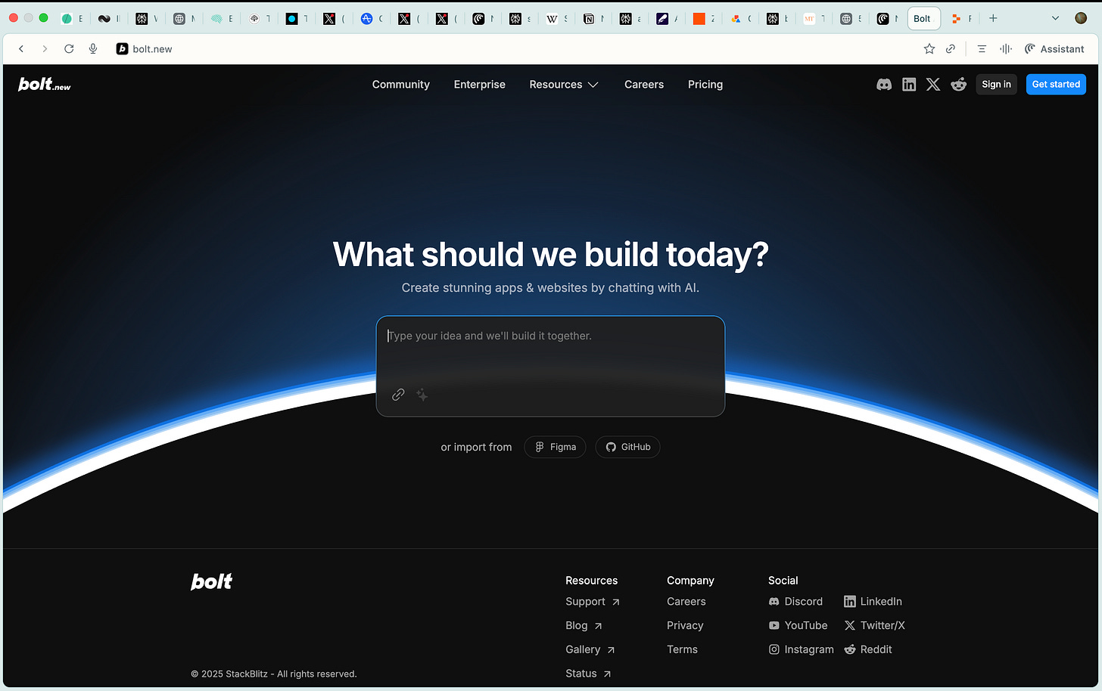Click the sparkle enhance prompt icon
The width and height of the screenshot is (1102, 691).
click(x=422, y=395)
